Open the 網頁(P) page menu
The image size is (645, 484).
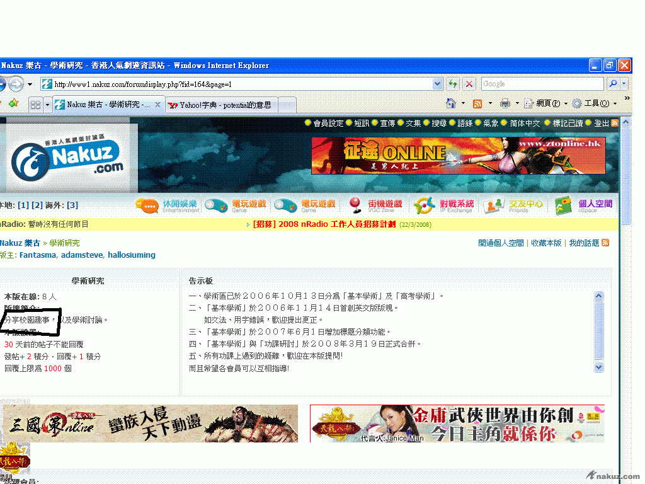click(x=545, y=103)
